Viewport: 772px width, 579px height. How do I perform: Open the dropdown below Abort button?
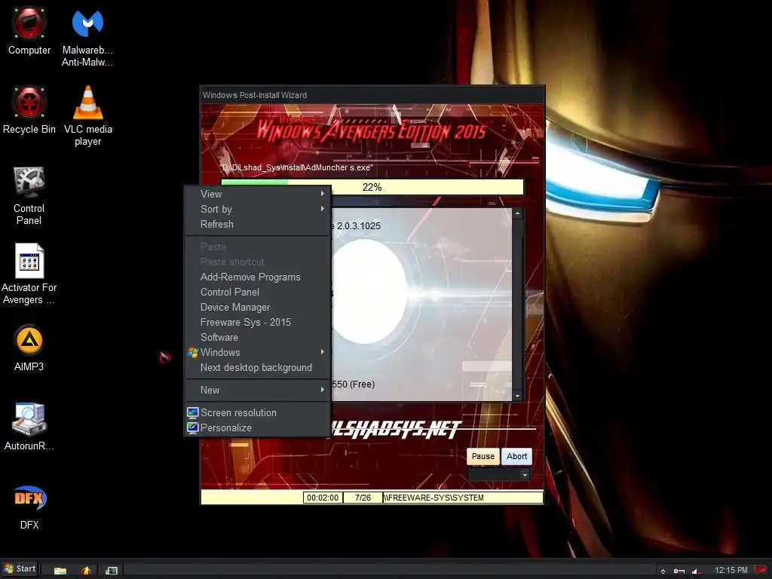[499, 475]
